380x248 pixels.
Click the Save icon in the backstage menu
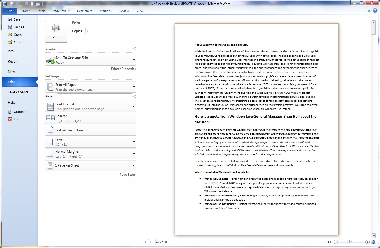tap(10, 19)
